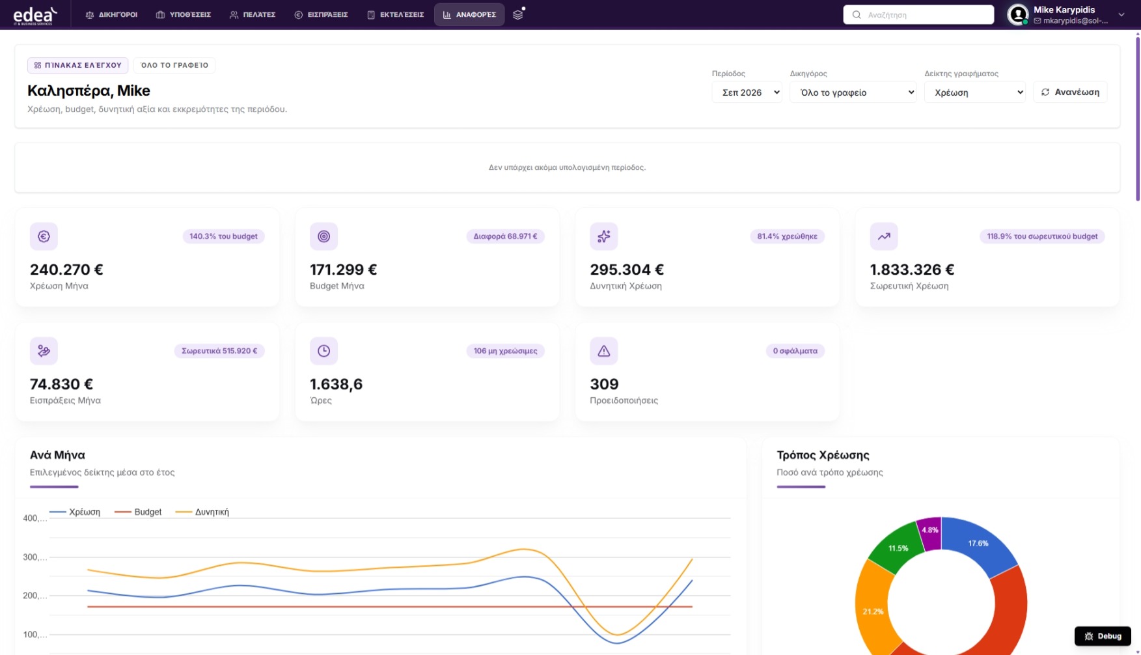1141x655 pixels.
Task: Open the Περίοδος dropdown showing Σεπ 2026
Action: (x=747, y=92)
